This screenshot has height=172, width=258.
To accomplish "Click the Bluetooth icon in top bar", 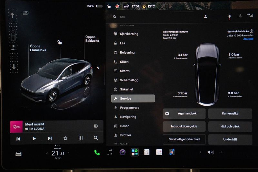I will pyautogui.click(x=240, y=16).
